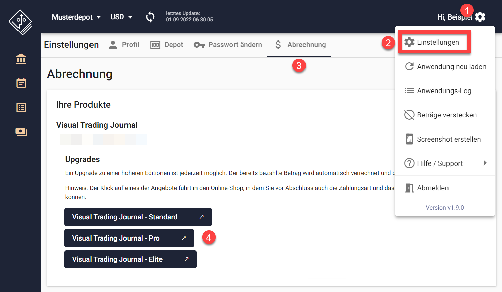Switch to the Depot tab

167,45
